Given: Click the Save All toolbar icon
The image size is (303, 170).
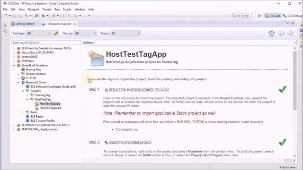Looking at the screenshot, I should (20, 16).
